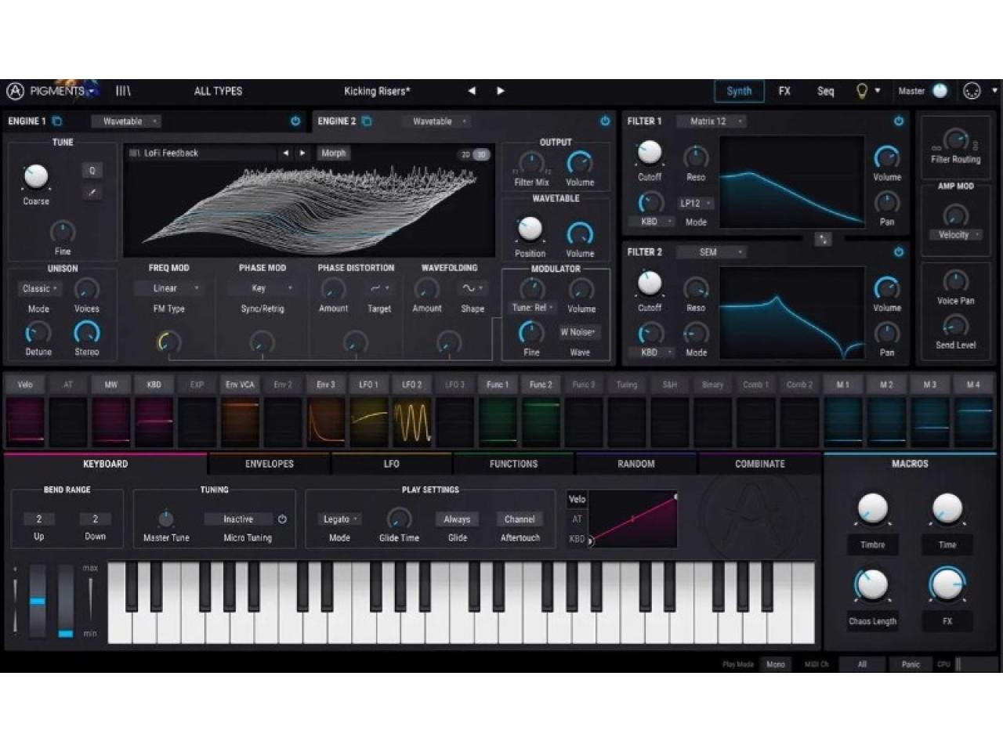Click ALL TYPES preset filter
The image size is (1003, 752).
pyautogui.click(x=218, y=91)
